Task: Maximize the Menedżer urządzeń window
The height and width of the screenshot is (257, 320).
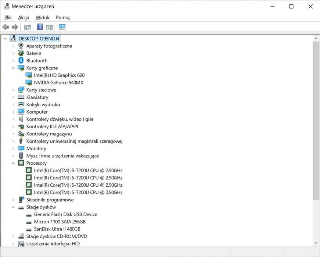Action: point(291,7)
